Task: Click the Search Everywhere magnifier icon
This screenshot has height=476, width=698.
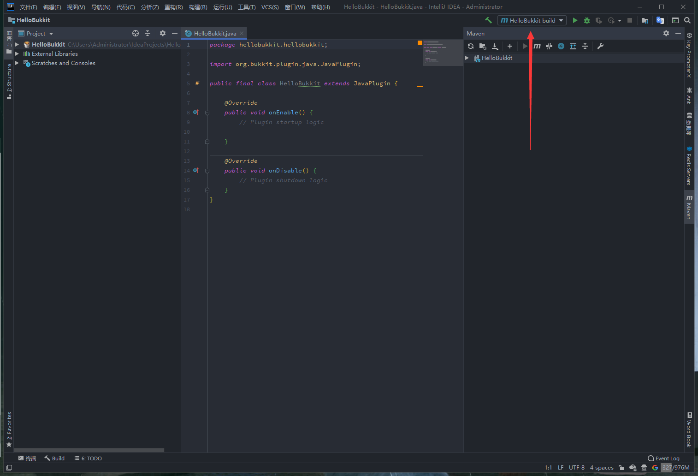Action: tap(687, 20)
